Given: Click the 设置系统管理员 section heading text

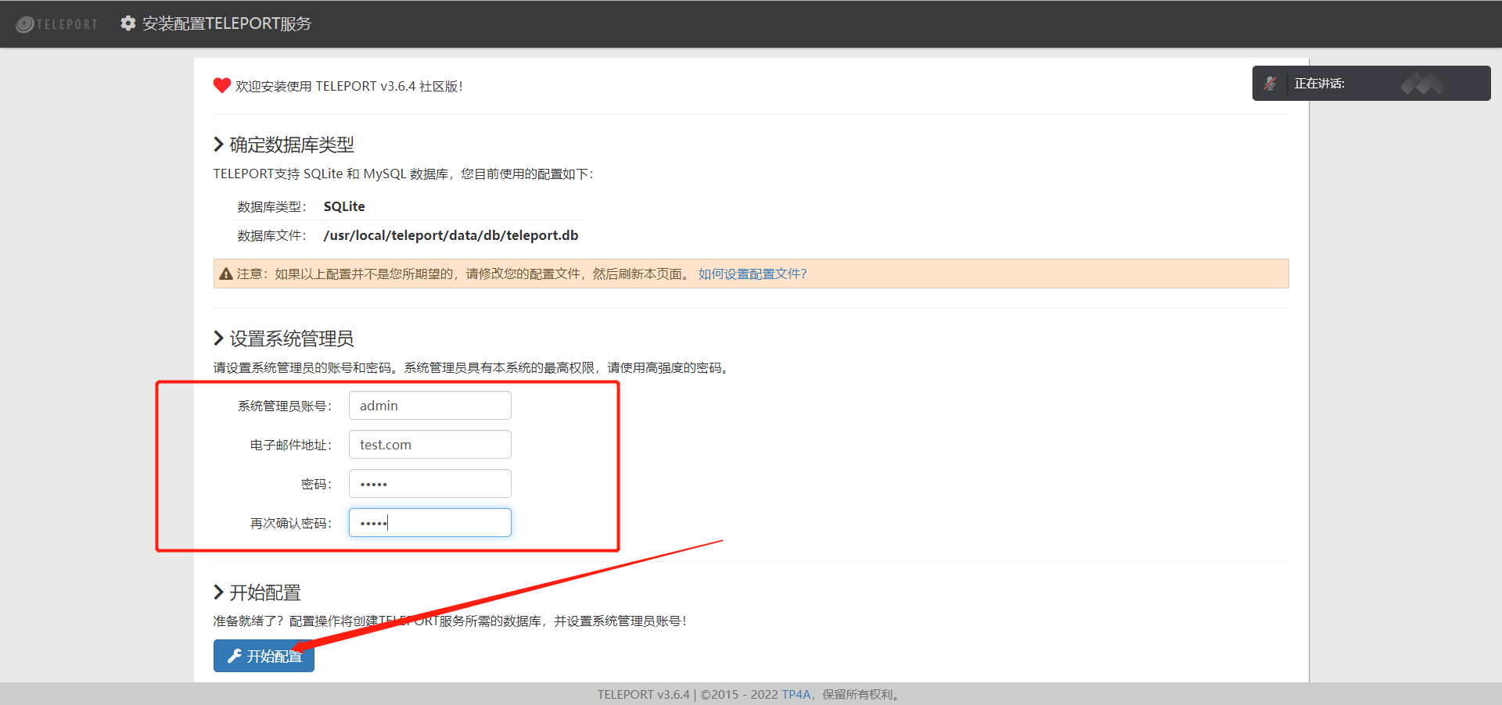Looking at the screenshot, I should point(292,338).
